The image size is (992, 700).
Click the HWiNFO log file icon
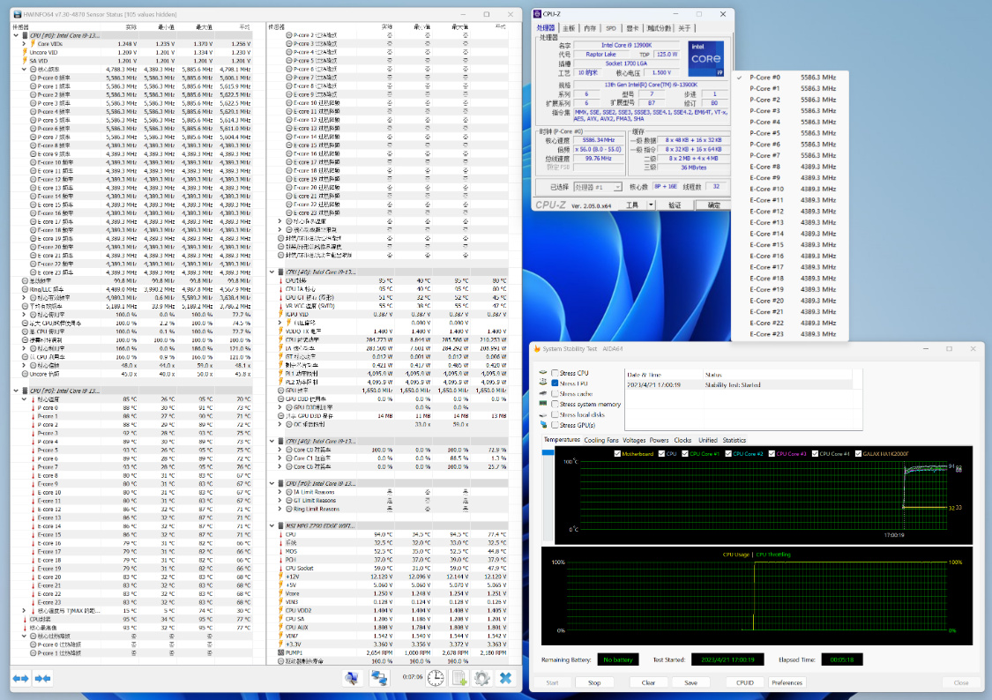click(x=459, y=678)
